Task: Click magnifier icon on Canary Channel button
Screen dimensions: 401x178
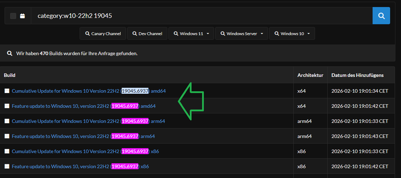Action: pyautogui.click(x=87, y=33)
